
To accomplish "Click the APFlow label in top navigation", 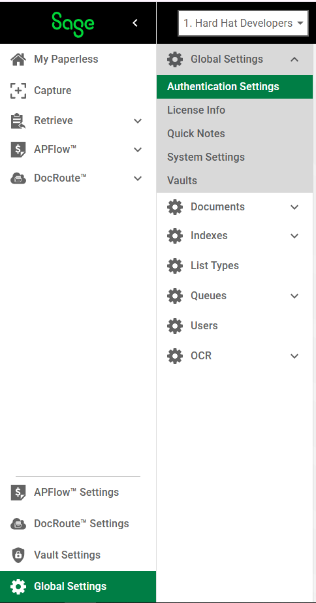I will (55, 150).
